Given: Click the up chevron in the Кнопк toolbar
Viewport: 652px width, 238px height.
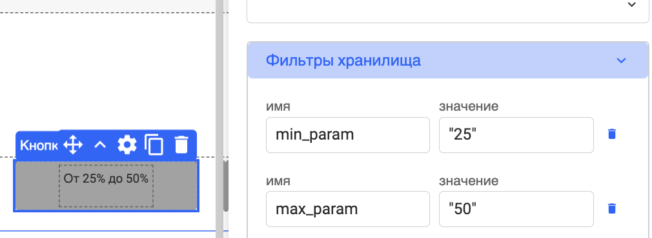Looking at the screenshot, I should [x=100, y=145].
